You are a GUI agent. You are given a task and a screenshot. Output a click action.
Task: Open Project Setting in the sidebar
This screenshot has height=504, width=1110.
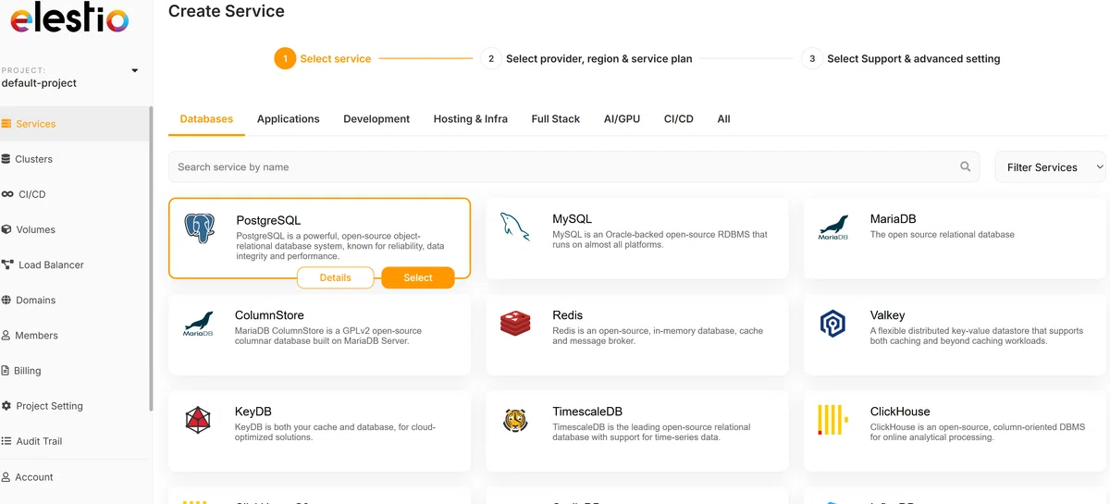click(74, 406)
